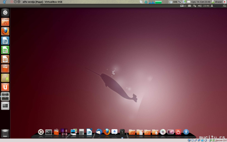Image resolution: width=227 pixels, height=142 pixels.
Task: Open Software Center shopping bag in the dock
Action: (x=56, y=132)
